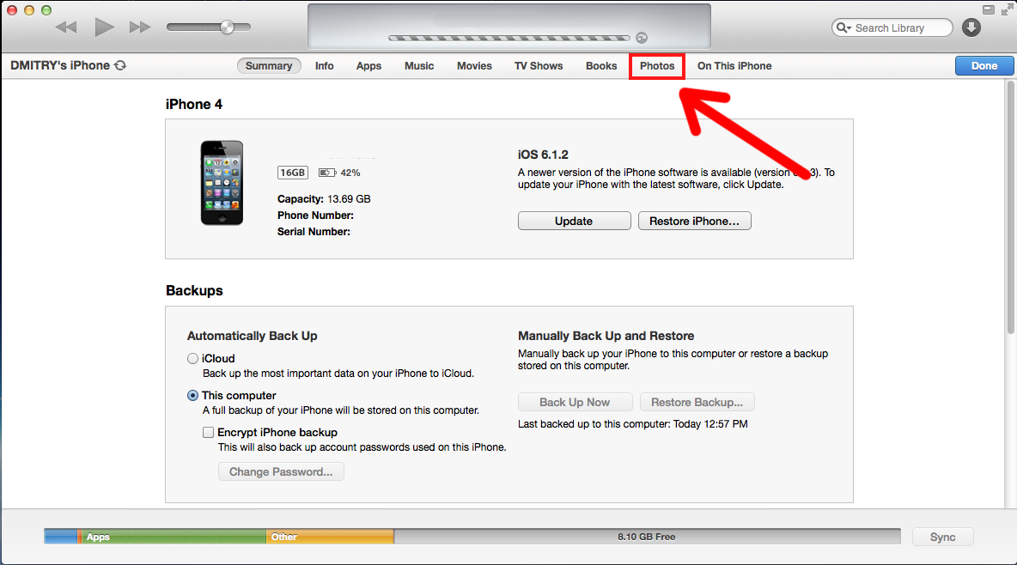The height and width of the screenshot is (565, 1017).
Task: Click sync icon next to DMITRY's iPhone
Action: coord(120,65)
